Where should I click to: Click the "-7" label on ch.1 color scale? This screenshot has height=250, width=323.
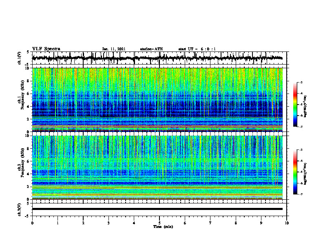click(x=301, y=127)
